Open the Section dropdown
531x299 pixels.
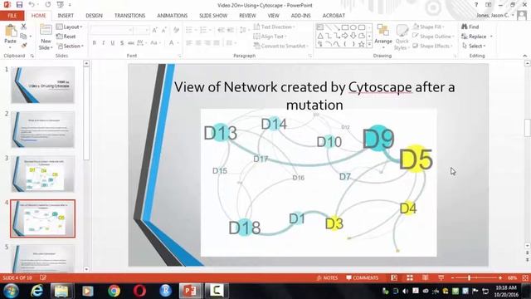pyautogui.click(x=71, y=46)
